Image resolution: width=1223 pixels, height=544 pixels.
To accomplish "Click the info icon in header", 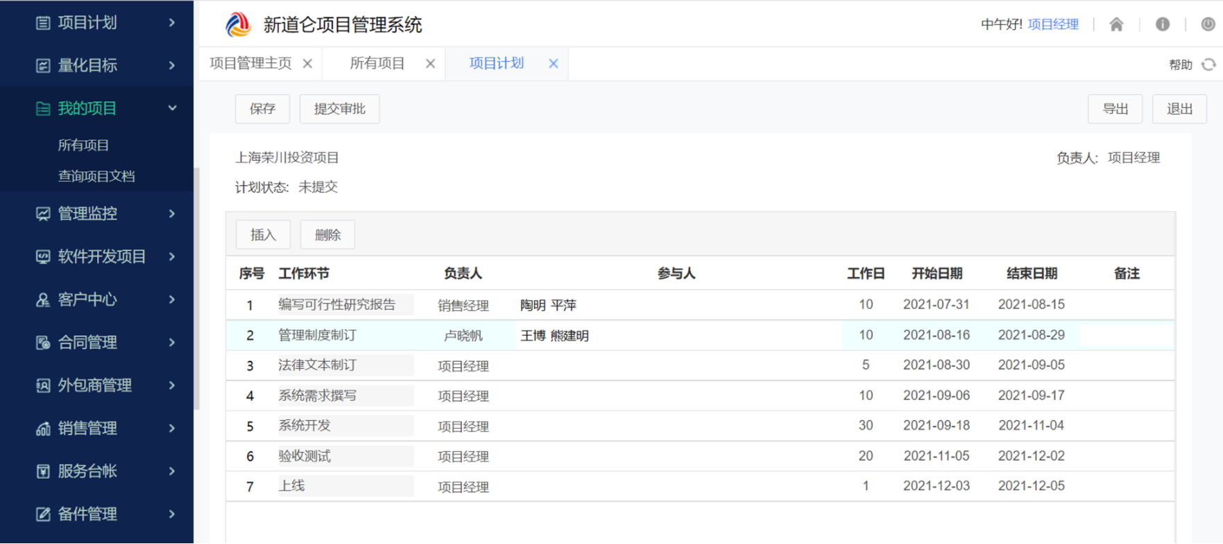I will pos(1163,25).
